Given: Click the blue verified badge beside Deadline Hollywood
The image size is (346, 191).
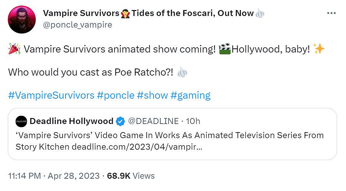Looking at the screenshot, I should [121, 121].
